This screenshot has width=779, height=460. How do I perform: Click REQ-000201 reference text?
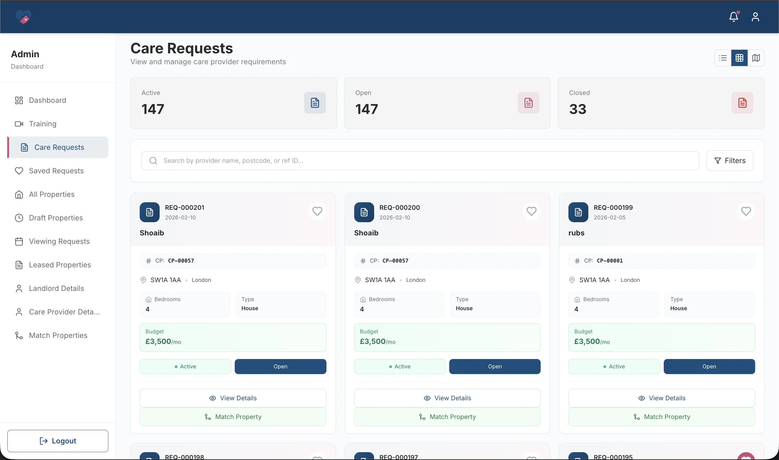[x=185, y=207]
